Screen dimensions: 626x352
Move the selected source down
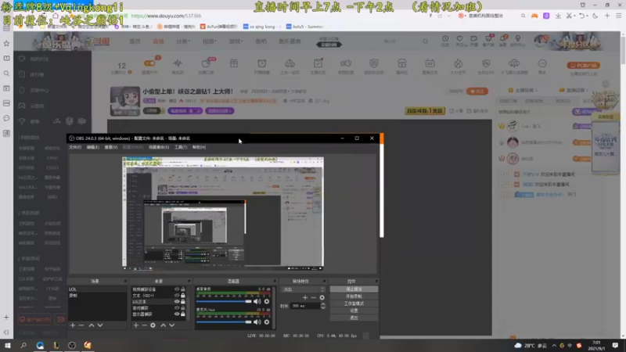171,325
